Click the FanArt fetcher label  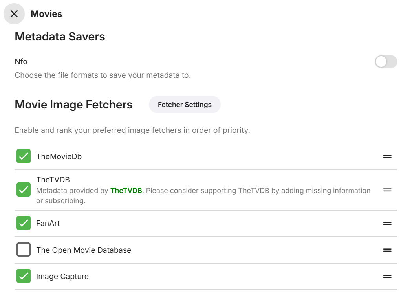[48, 223]
